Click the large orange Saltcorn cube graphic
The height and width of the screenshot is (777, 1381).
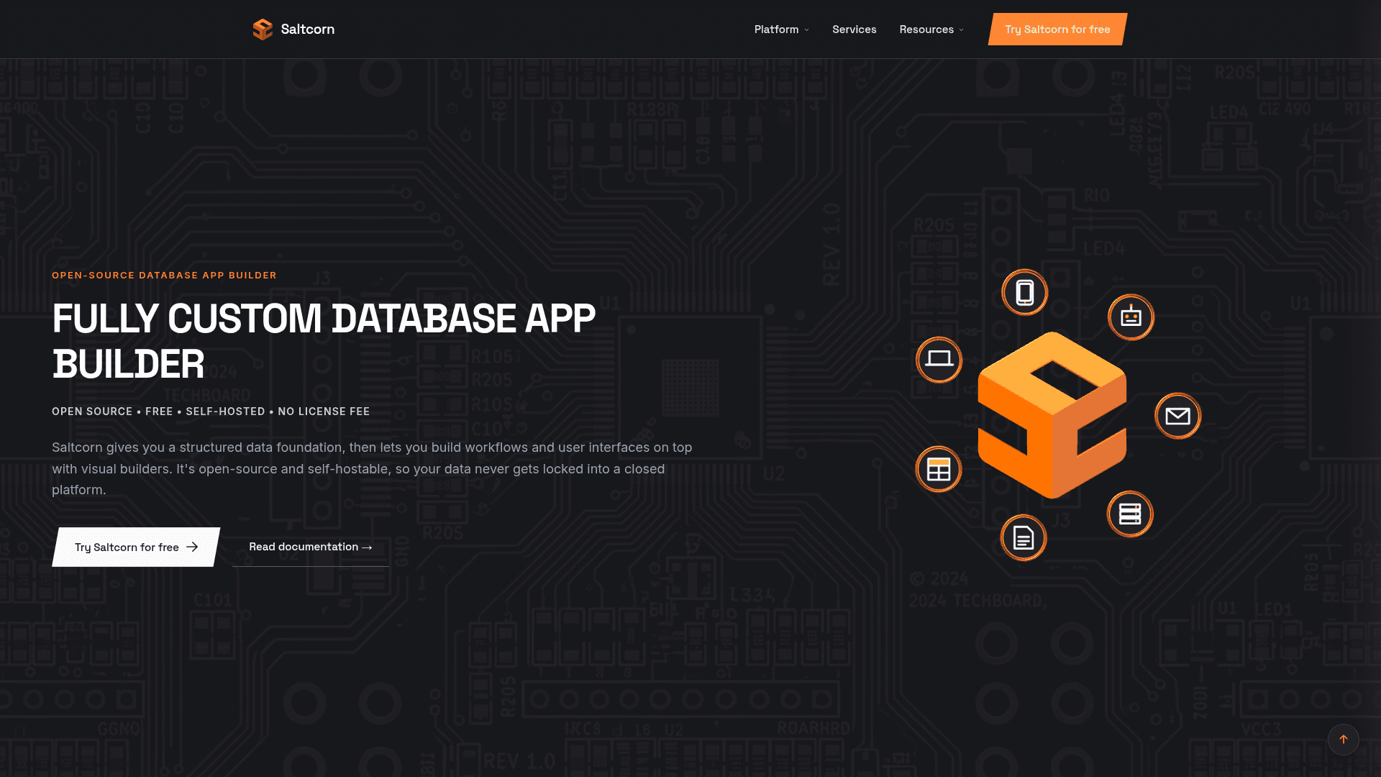coord(1052,415)
